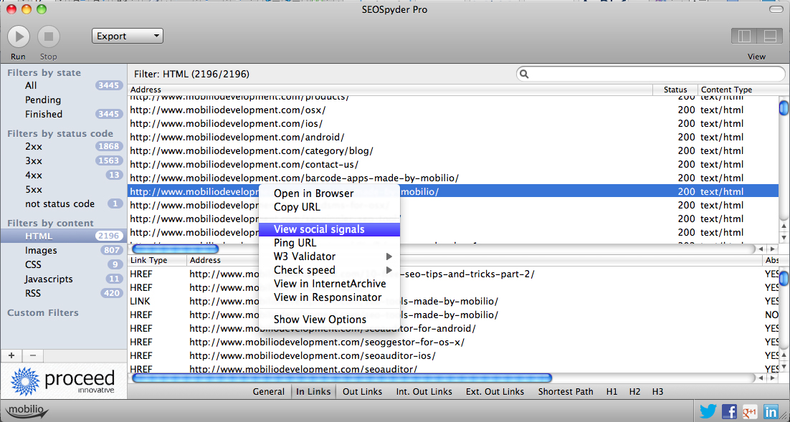Switch to the H1 tab

(611, 391)
